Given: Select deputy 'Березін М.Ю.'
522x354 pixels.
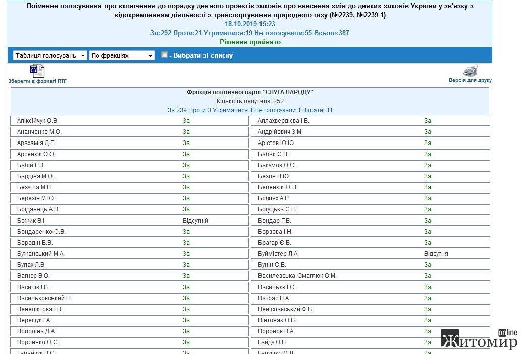Looking at the screenshot, I should (36, 198).
